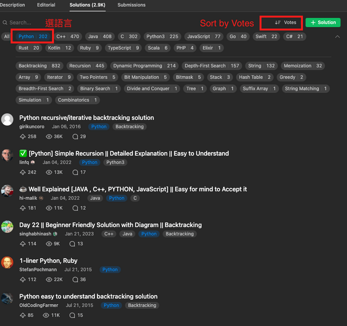Viewport: 347px width, 326px height.
Task: Open girikuncoro's avatar profile picture
Action: (7, 119)
